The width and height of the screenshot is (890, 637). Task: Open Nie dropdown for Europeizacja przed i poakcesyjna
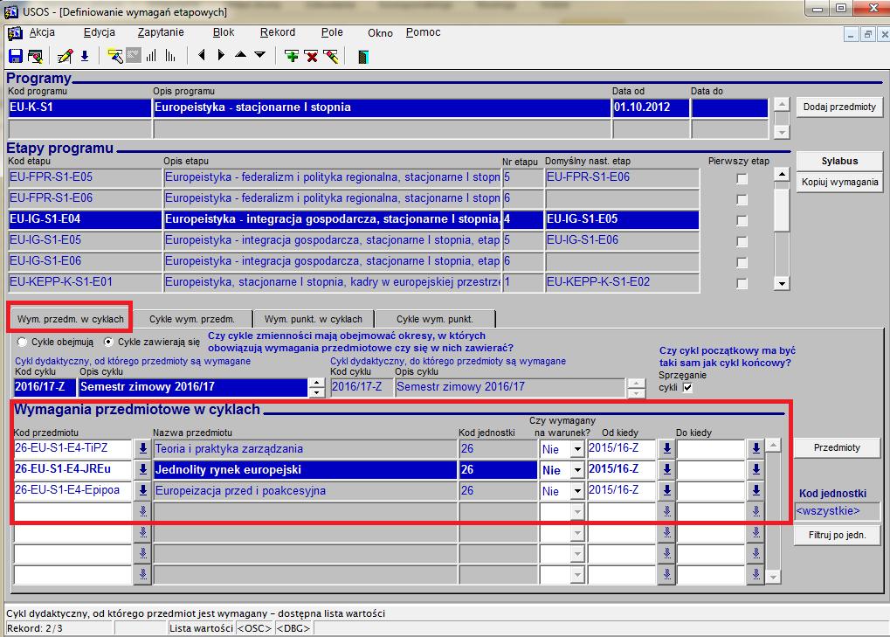tap(577, 492)
